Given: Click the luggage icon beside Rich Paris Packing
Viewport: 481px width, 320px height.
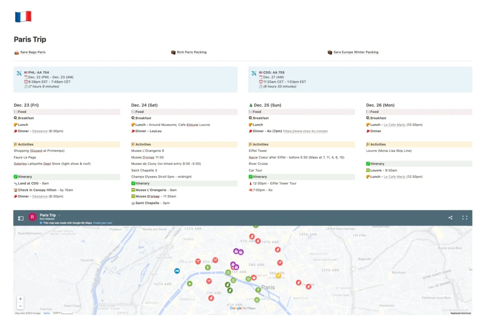Looking at the screenshot, I should pos(173,53).
